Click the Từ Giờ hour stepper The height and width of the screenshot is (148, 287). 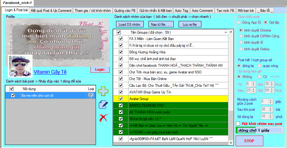tap(254, 84)
